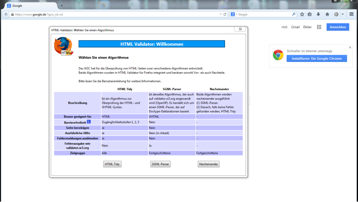Bookmark this page with the star icon
The width and height of the screenshot is (358, 202).
coord(302,14)
